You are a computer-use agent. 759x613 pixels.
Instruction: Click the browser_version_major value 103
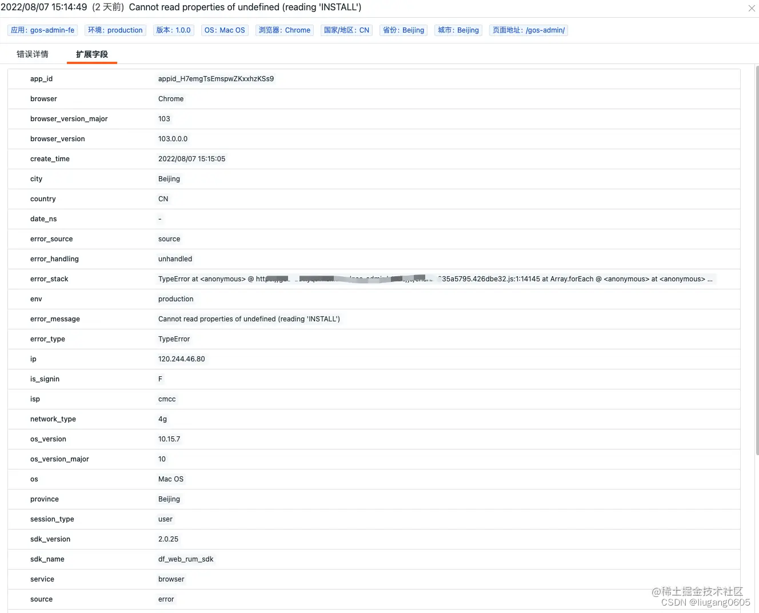point(164,119)
